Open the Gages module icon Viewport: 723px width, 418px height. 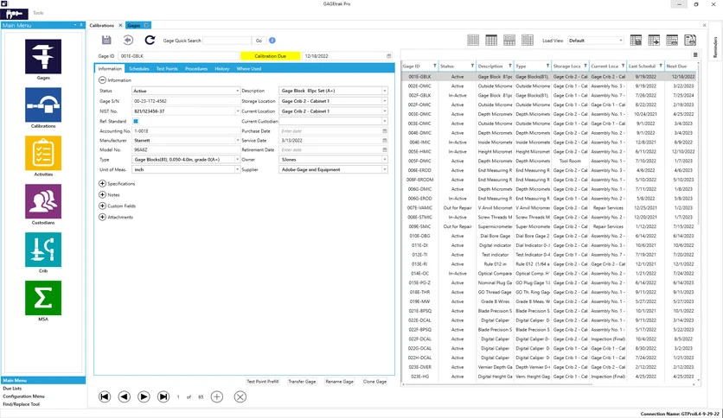(x=43, y=57)
